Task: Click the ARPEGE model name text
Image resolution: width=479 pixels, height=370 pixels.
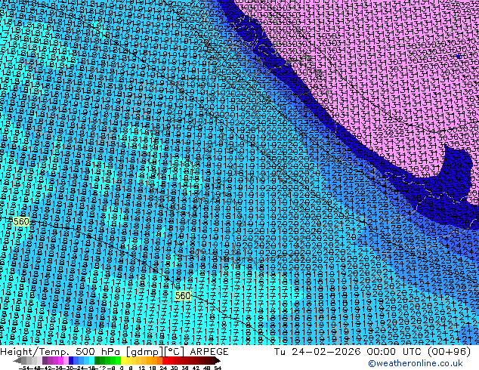Action: (x=209, y=352)
